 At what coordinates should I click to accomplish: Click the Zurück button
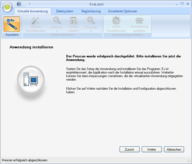pyautogui.click(x=129, y=149)
